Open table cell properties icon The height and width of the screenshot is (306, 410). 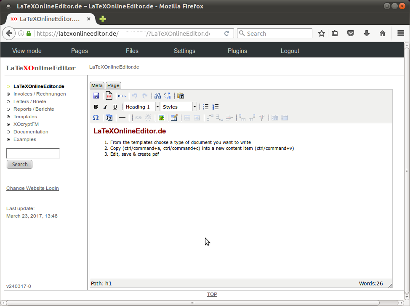coord(197,118)
